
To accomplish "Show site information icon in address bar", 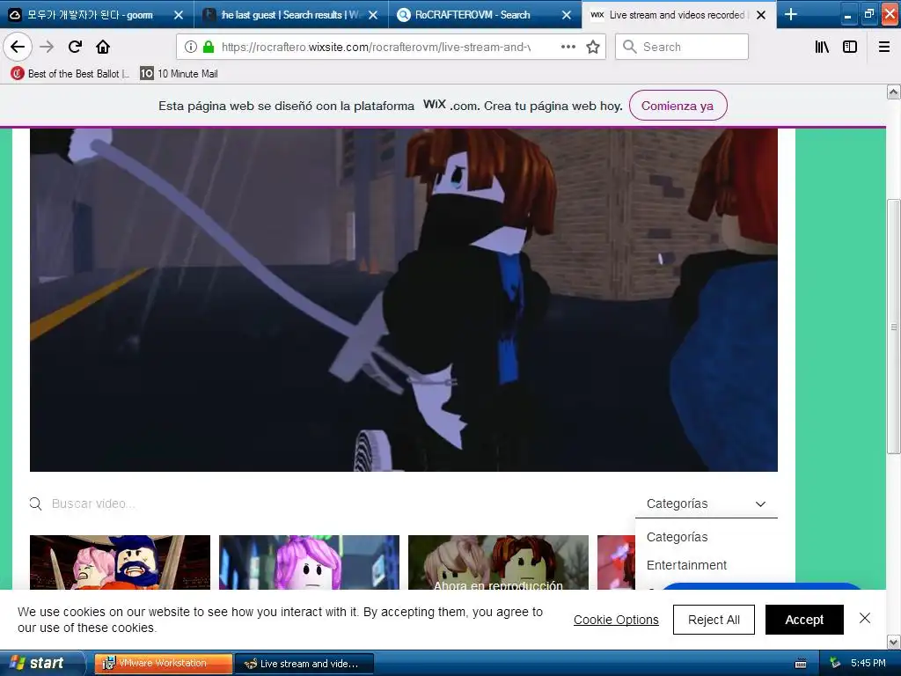I will (191, 47).
